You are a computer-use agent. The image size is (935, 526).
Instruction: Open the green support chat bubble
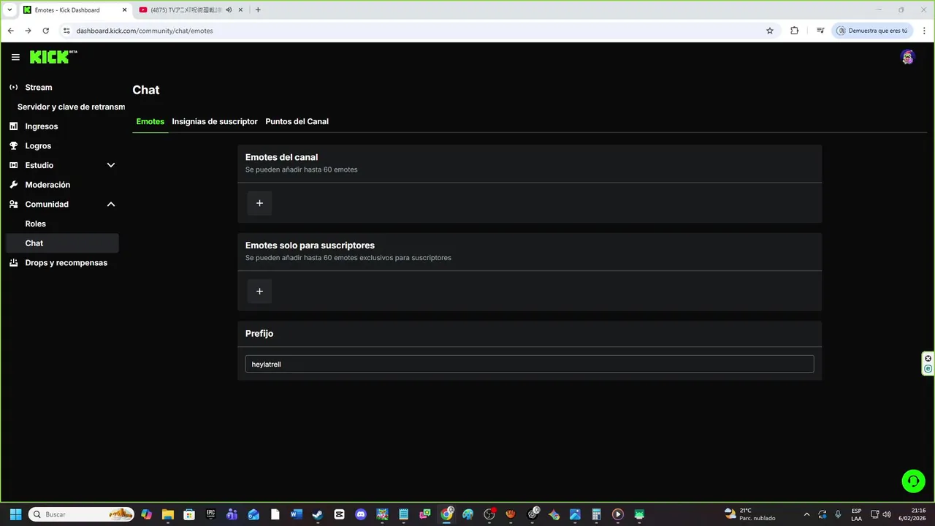coord(912,481)
